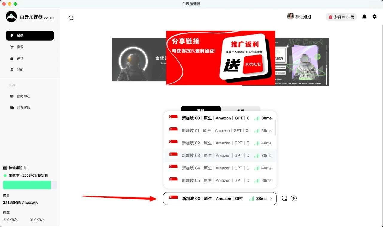Switch to the 智能 tab
The width and height of the screenshot is (383, 227).
200,110
